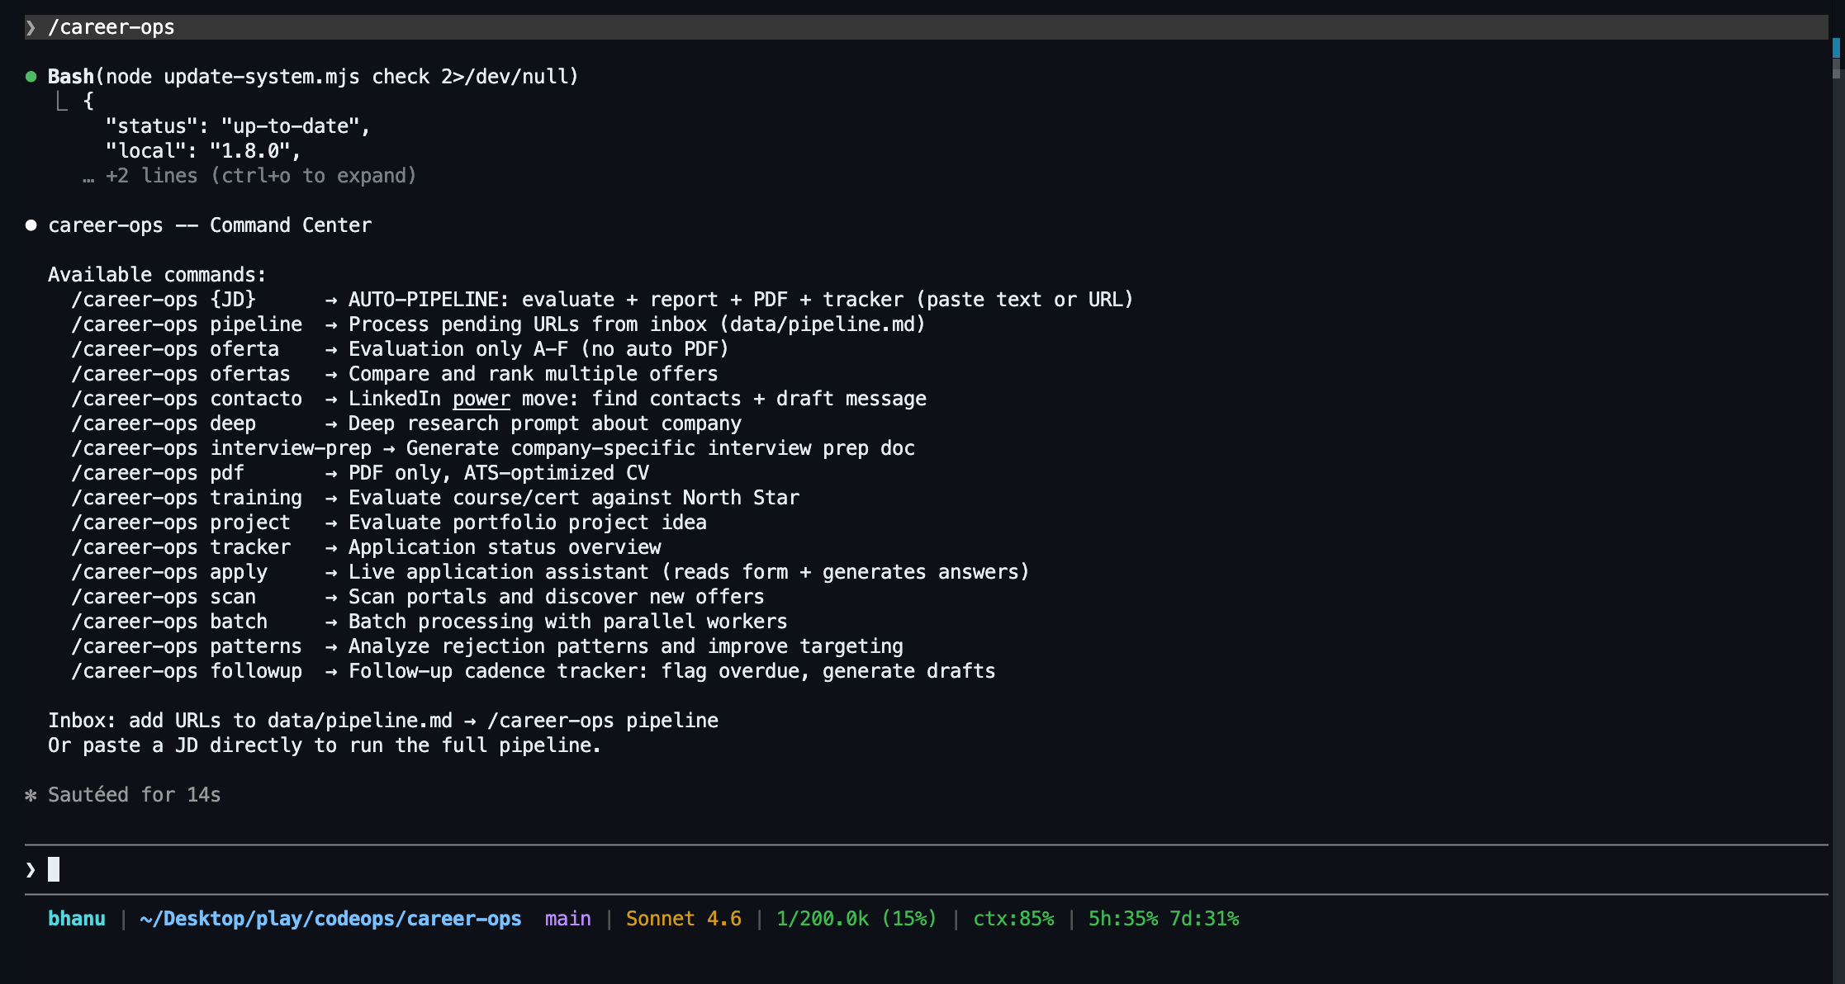Click '/career-ops patterns' command row
The image size is (1845, 984).
pyautogui.click(x=487, y=646)
